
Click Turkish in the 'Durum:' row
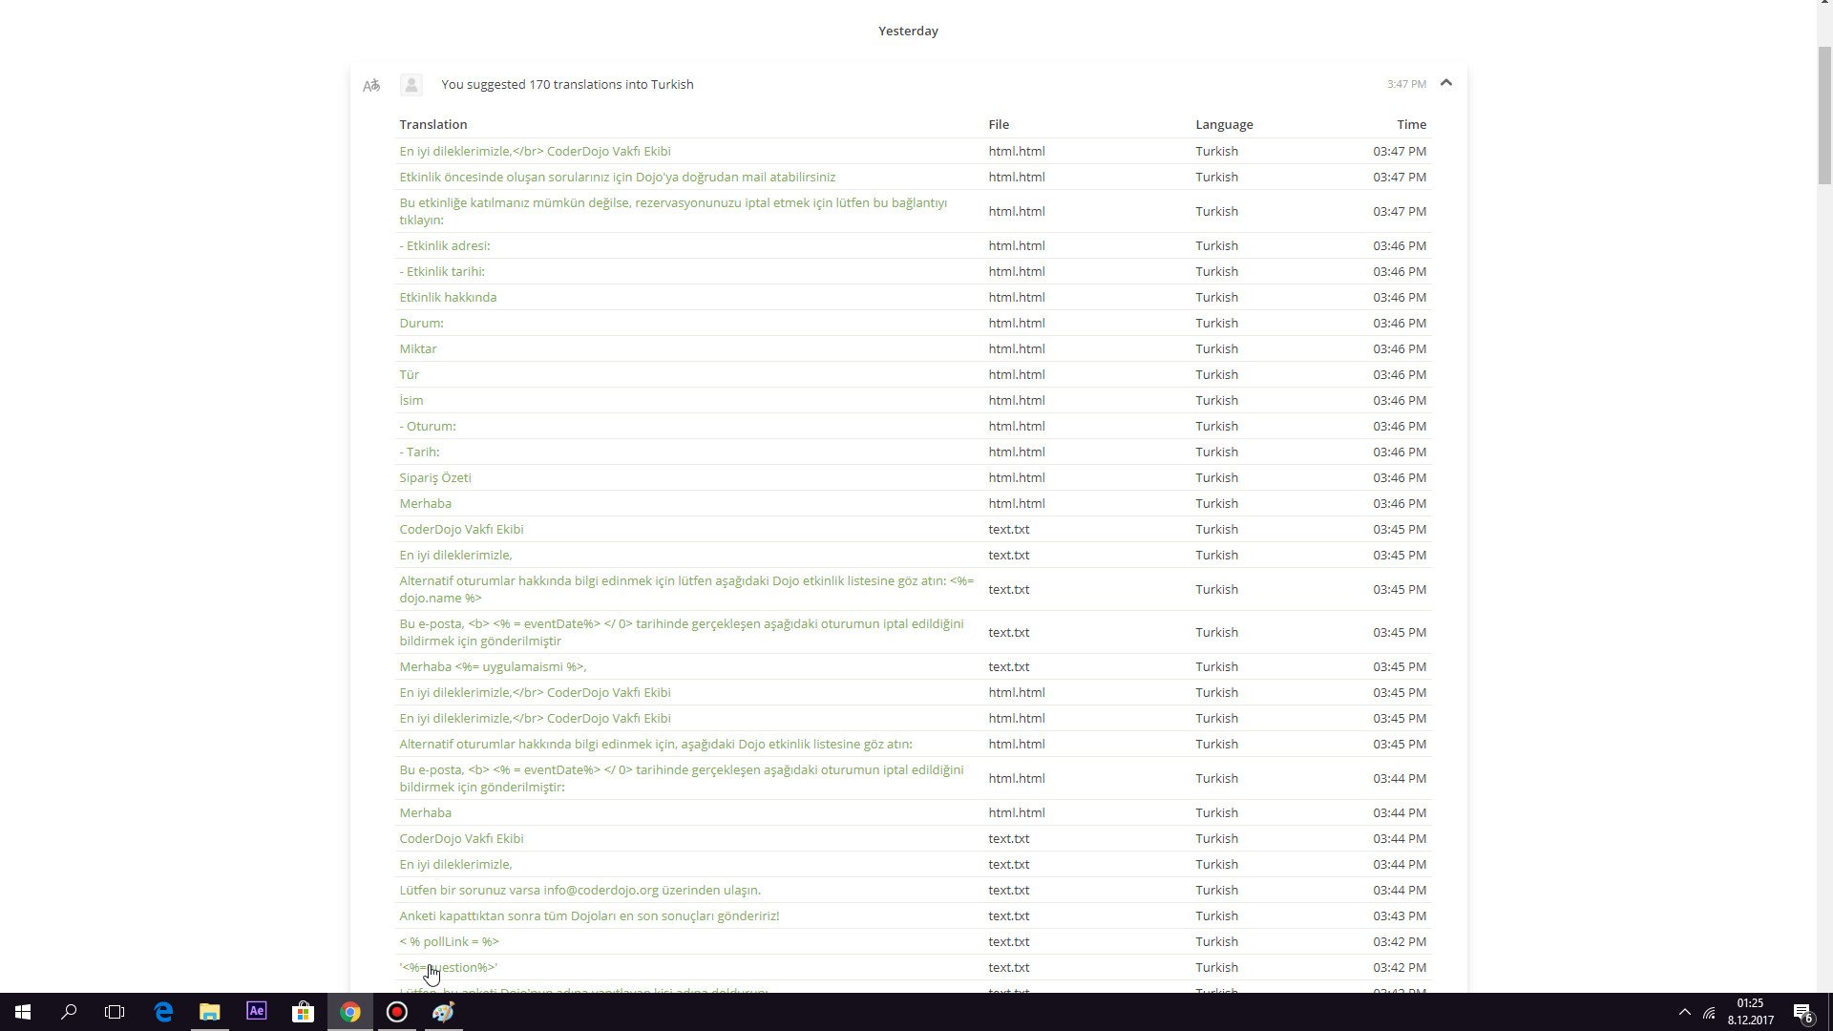1216,324
